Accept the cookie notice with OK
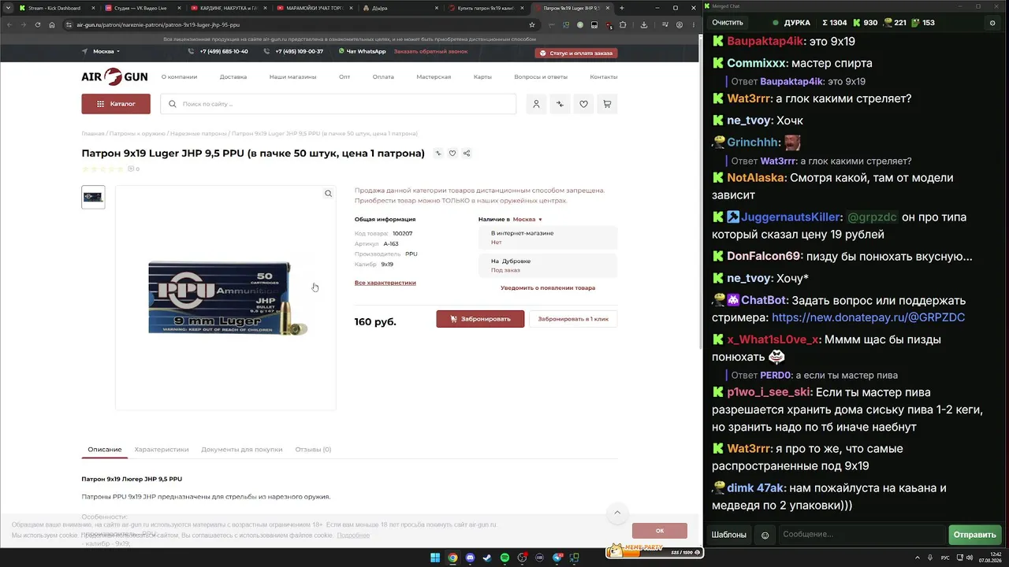The height and width of the screenshot is (567, 1009). (x=660, y=531)
